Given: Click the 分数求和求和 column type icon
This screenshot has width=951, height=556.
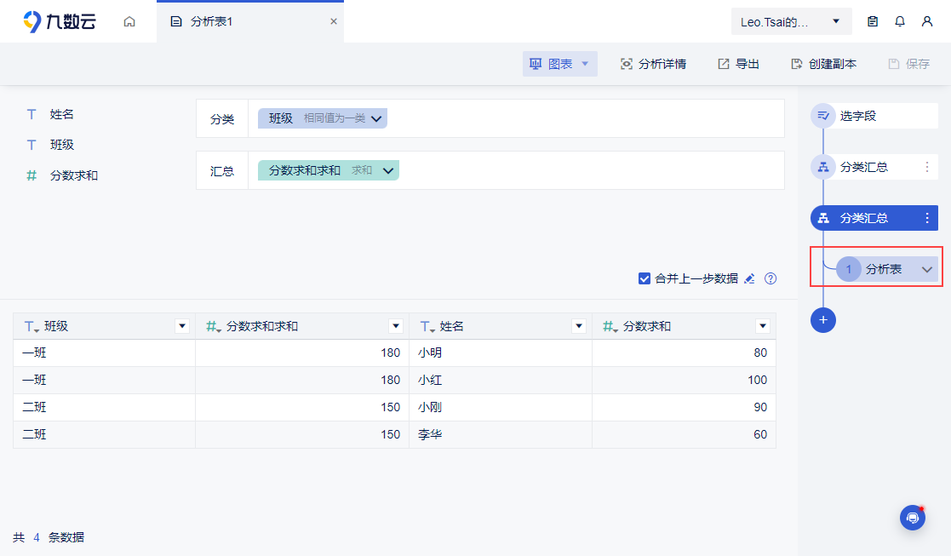Looking at the screenshot, I should pos(214,326).
